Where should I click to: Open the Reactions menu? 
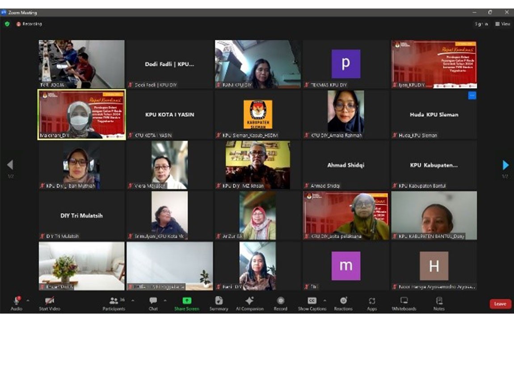click(x=343, y=303)
